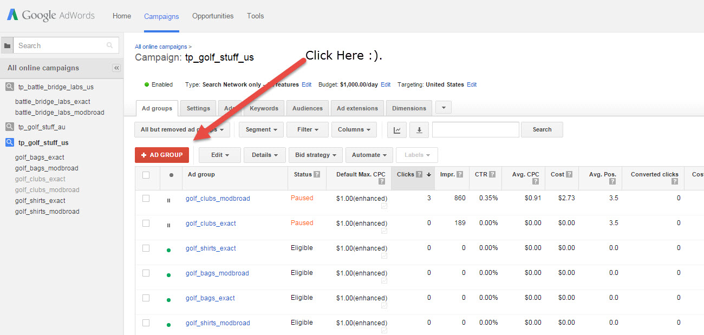Click the paused status icon beside golf_clubs_modbroad
The image size is (704, 335).
point(170,198)
